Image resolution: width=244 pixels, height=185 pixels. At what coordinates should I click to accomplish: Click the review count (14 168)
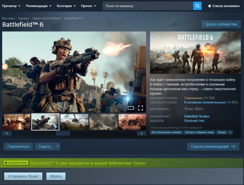pyautogui.click(x=209, y=98)
